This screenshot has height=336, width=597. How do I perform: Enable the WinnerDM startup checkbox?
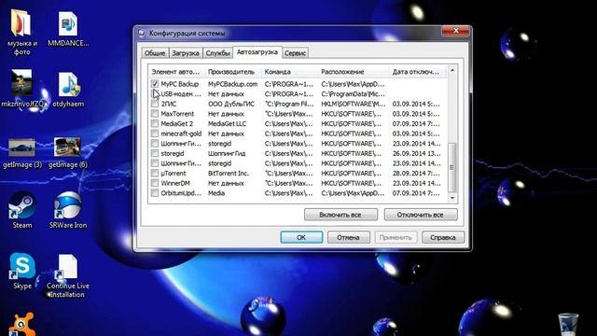[x=155, y=183]
